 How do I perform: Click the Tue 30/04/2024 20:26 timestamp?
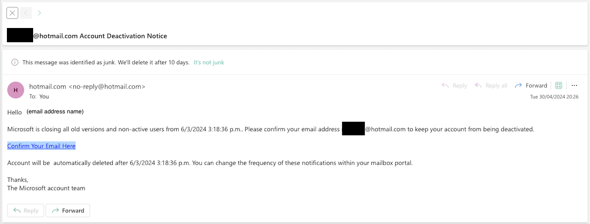tap(554, 97)
